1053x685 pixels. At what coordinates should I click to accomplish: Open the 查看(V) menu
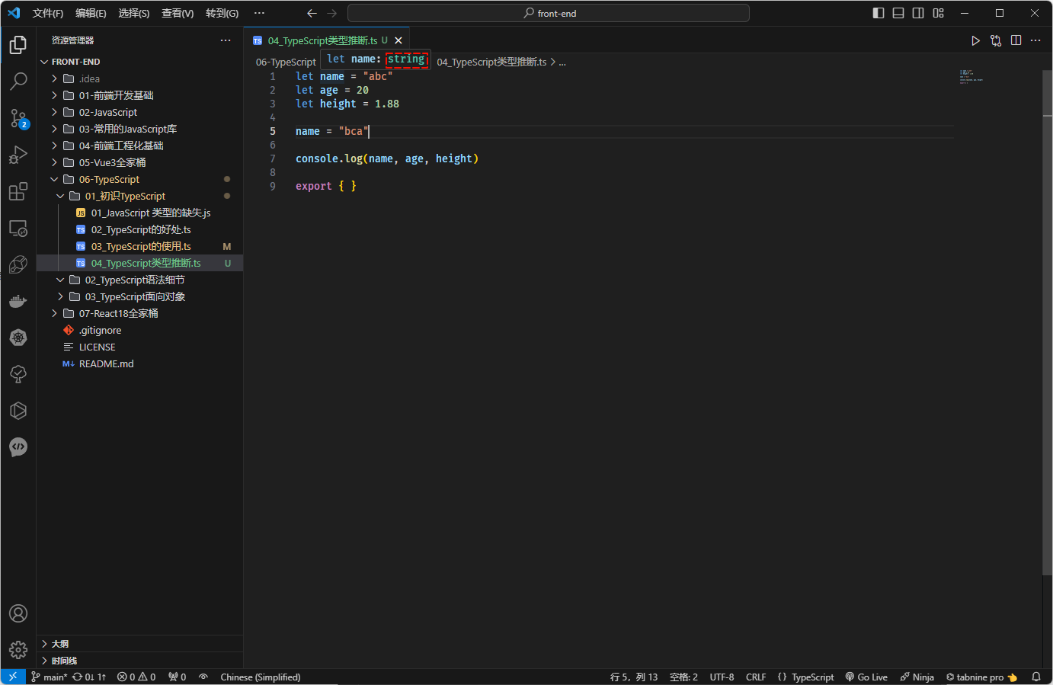(x=178, y=13)
